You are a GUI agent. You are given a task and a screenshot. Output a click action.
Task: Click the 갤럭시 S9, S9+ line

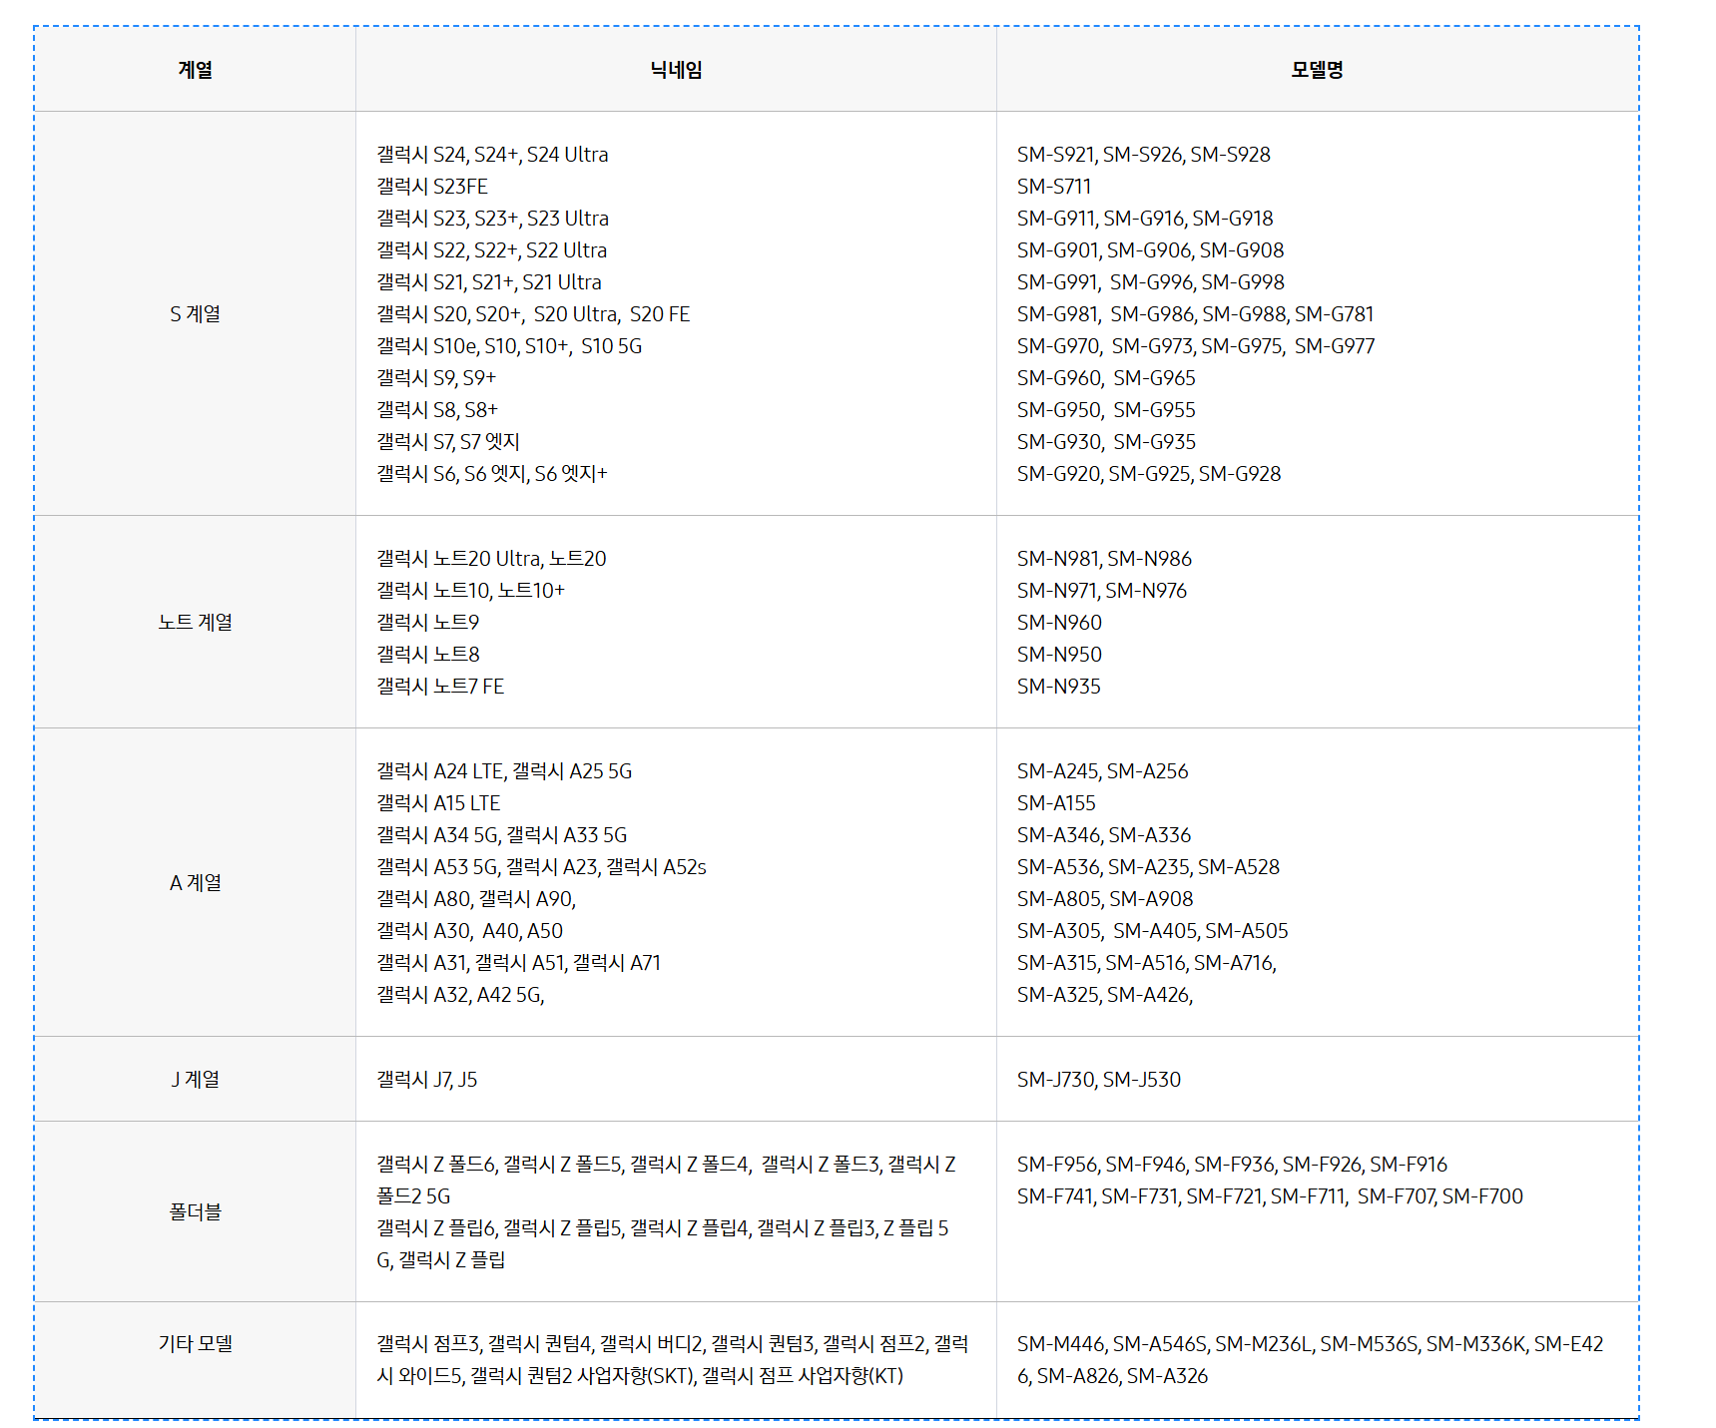[436, 378]
